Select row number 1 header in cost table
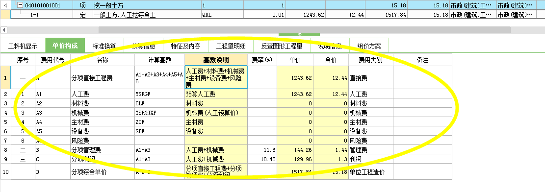 click(5, 78)
